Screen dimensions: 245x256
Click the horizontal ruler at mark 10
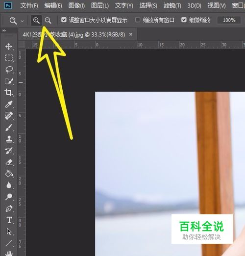pos(140,45)
